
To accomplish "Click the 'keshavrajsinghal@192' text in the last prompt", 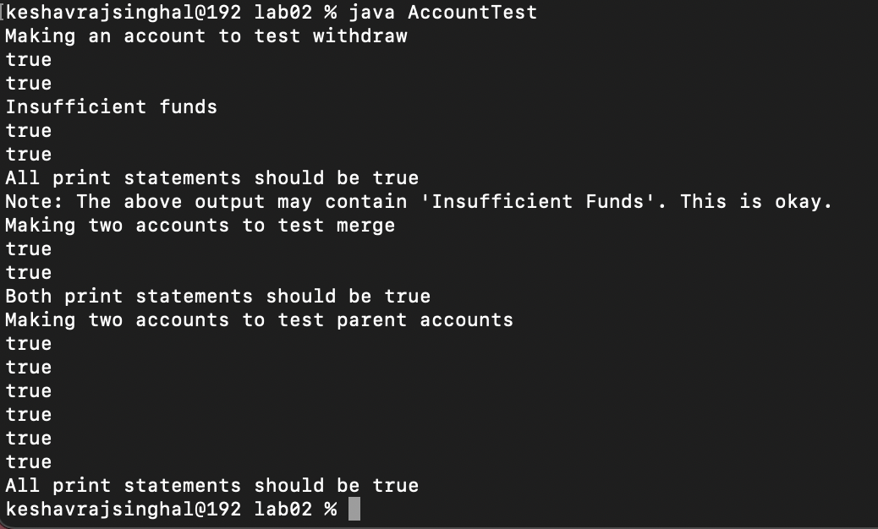I will click(x=123, y=510).
